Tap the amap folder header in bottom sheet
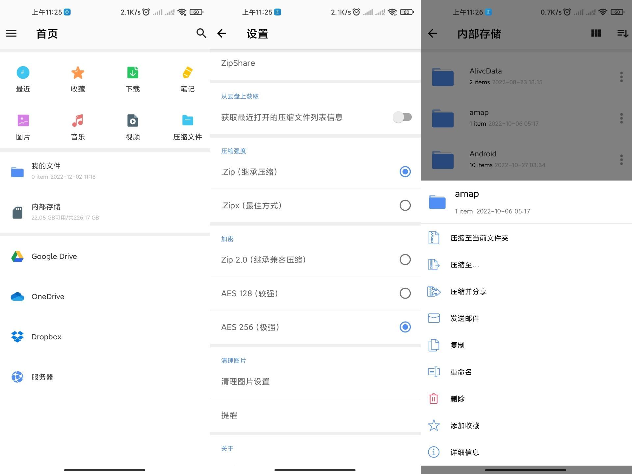Viewport: 632px width, 474px height. (x=526, y=202)
